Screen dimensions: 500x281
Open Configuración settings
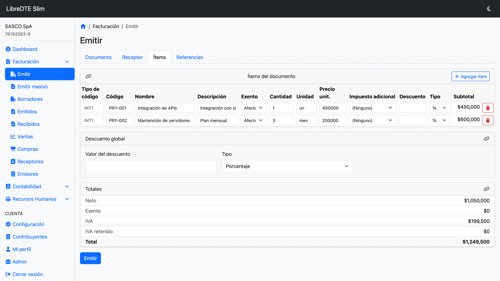pos(25,224)
